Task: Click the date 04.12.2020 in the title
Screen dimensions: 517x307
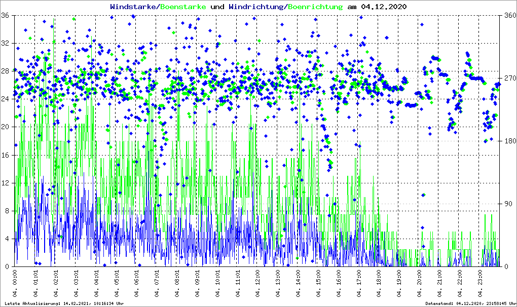Action: point(384,7)
